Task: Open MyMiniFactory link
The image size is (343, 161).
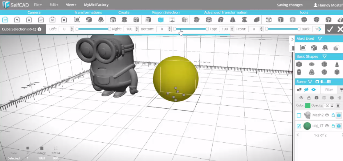Action: pos(96,5)
